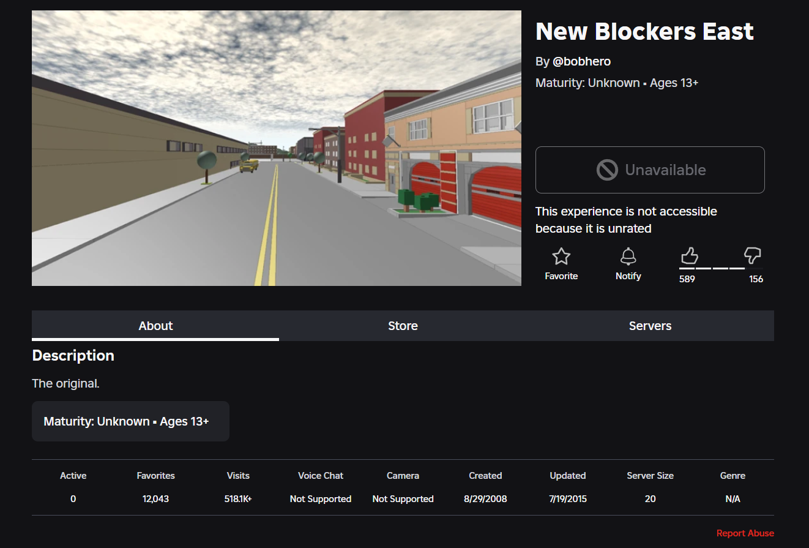This screenshot has height=548, width=809.
Task: Click the Visits column header
Action: [x=238, y=476]
